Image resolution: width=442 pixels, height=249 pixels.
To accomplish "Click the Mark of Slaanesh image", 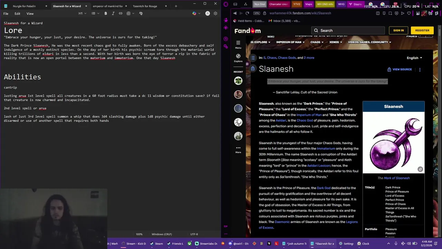I will click(x=393, y=142).
